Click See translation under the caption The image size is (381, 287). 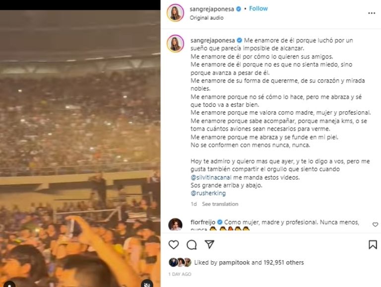(x=220, y=204)
